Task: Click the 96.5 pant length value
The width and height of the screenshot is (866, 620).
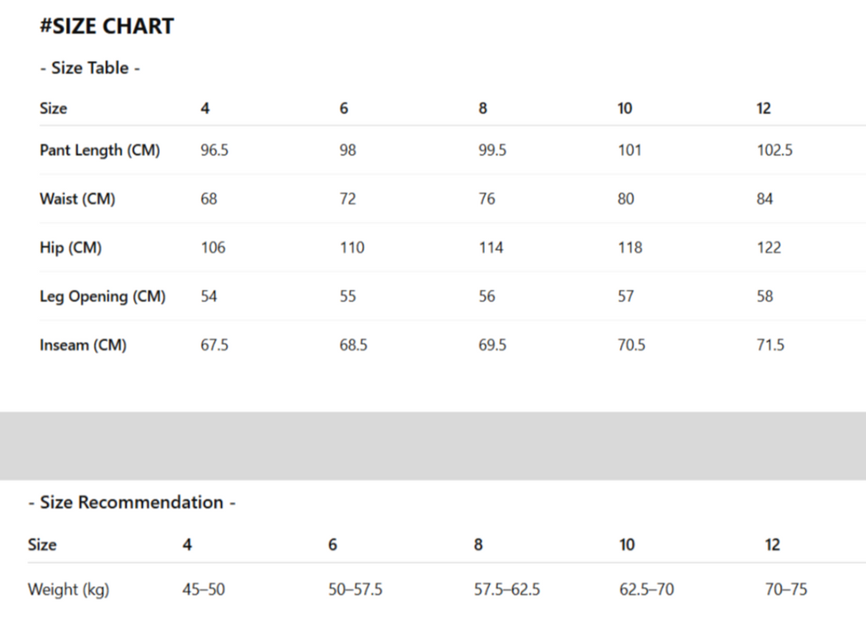Action: coord(214,150)
